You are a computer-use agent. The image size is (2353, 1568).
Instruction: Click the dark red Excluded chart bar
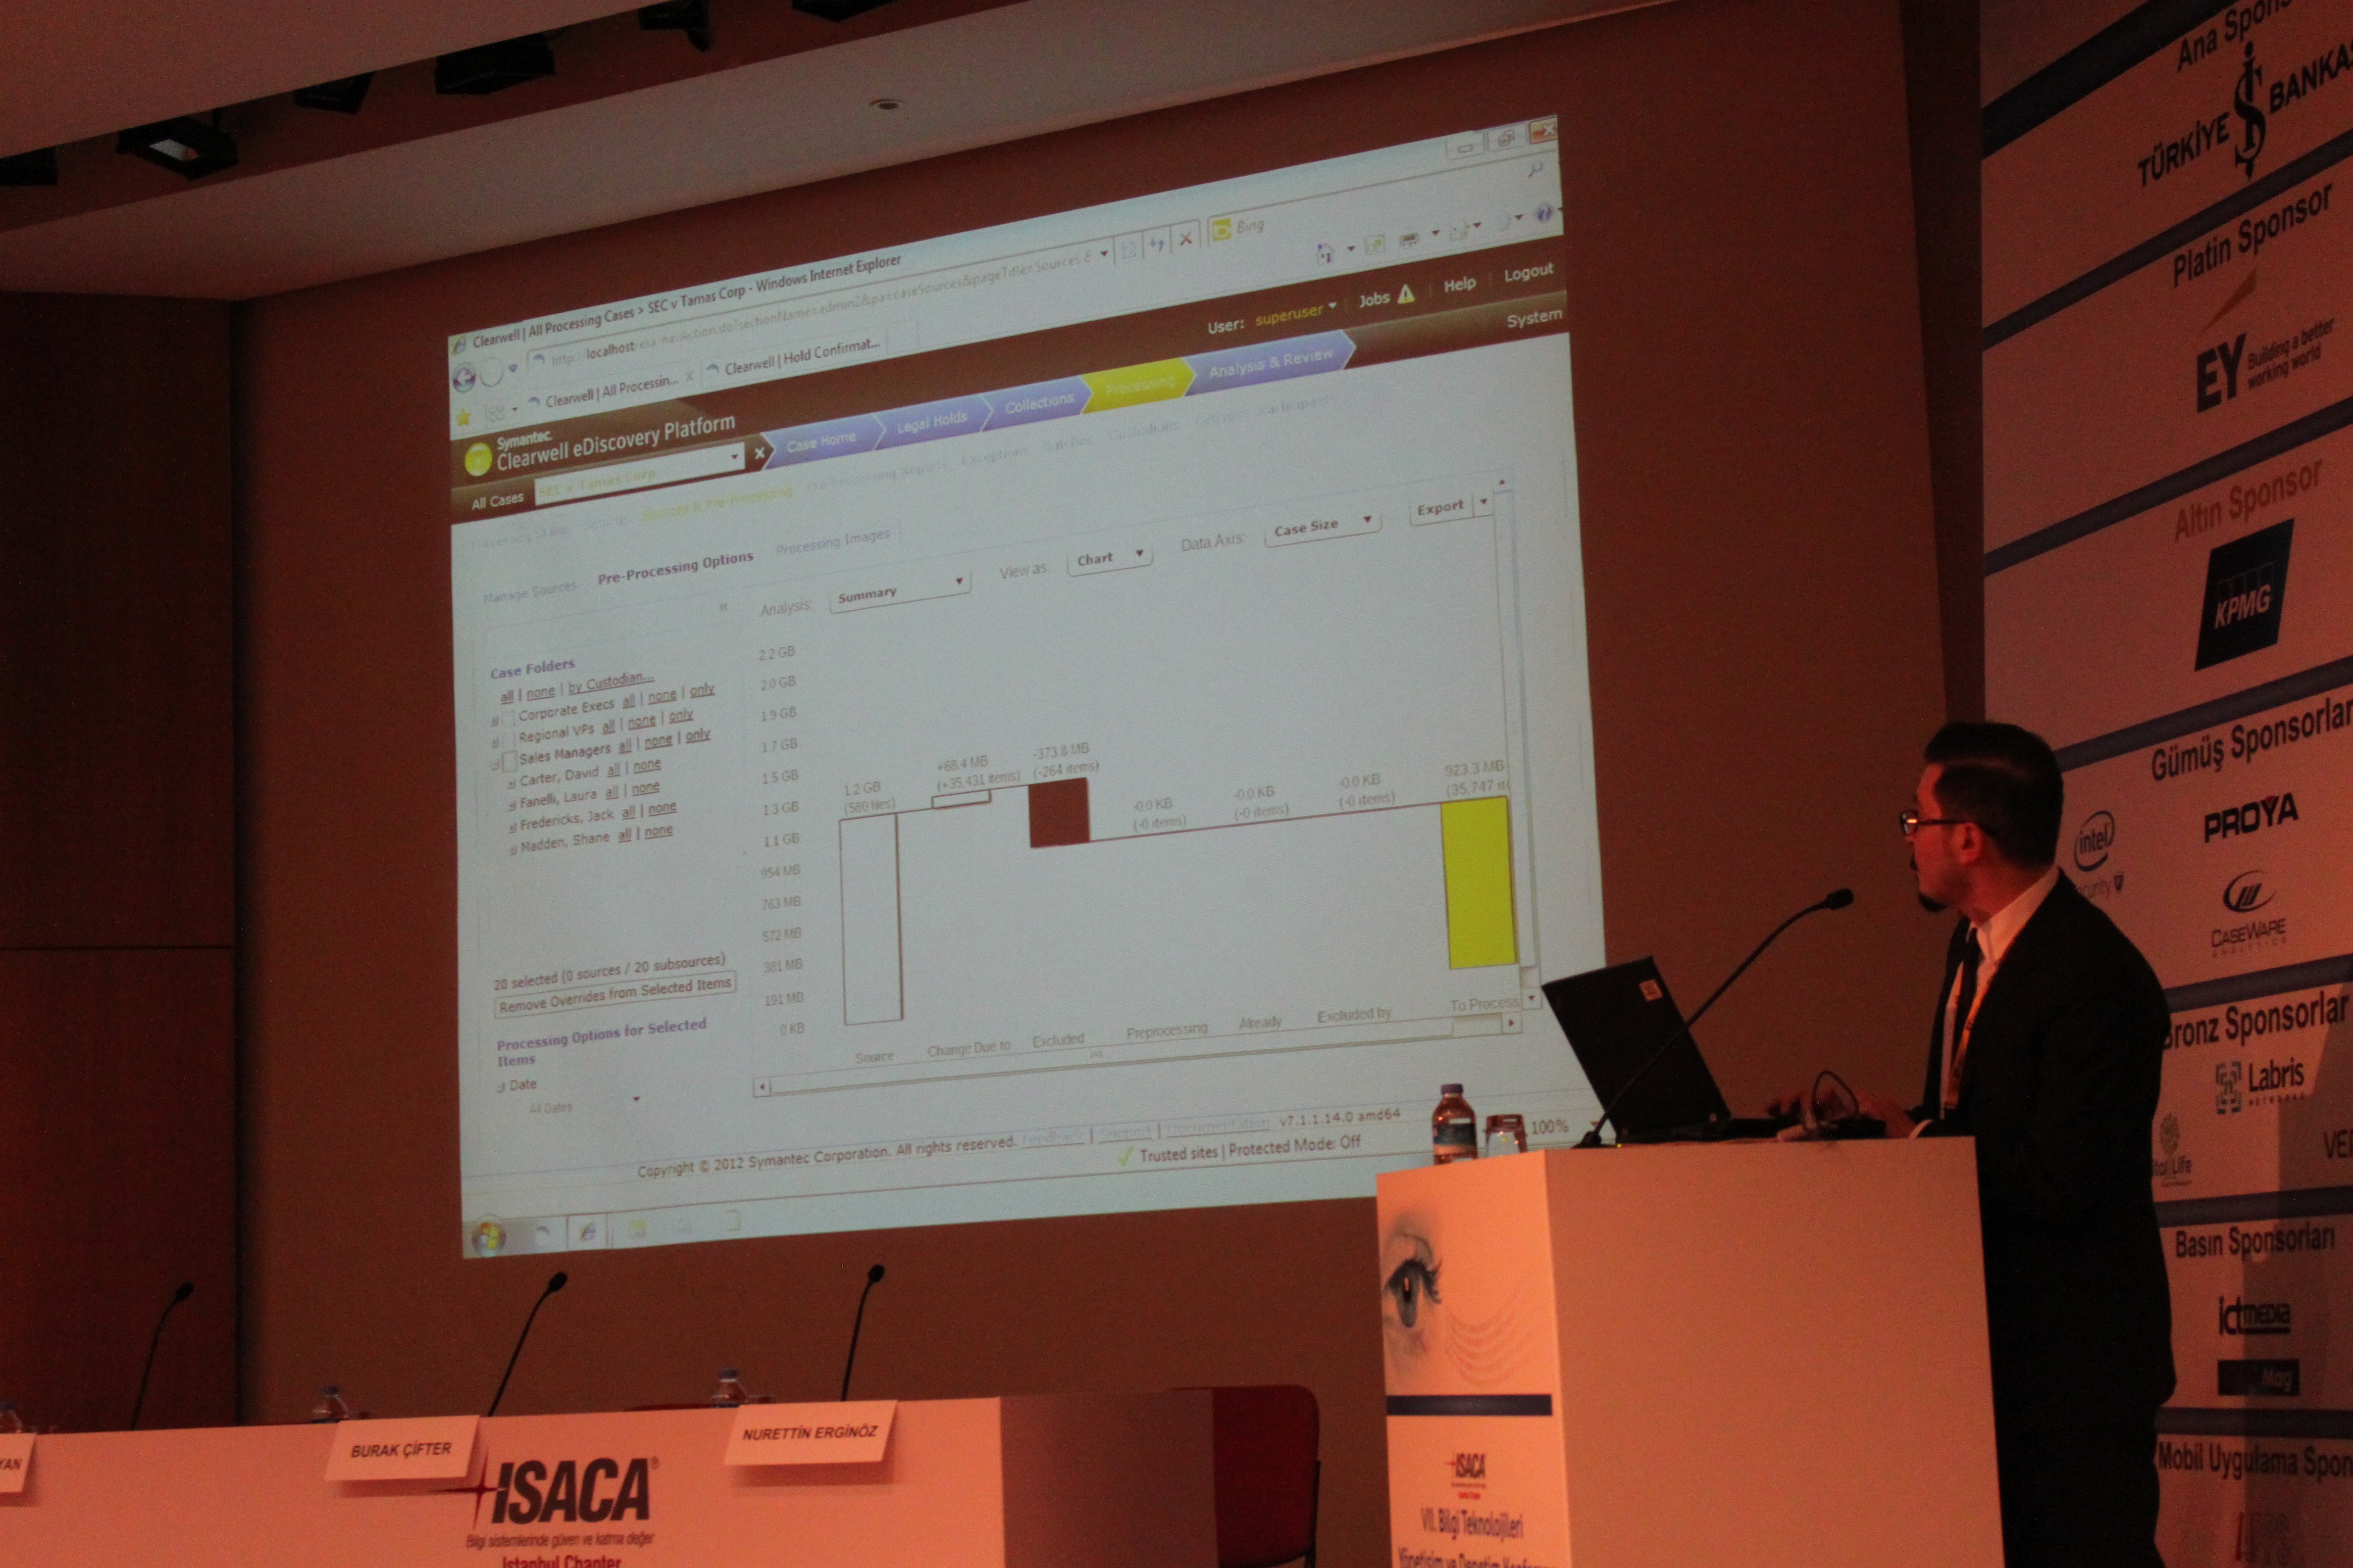[x=1060, y=813]
